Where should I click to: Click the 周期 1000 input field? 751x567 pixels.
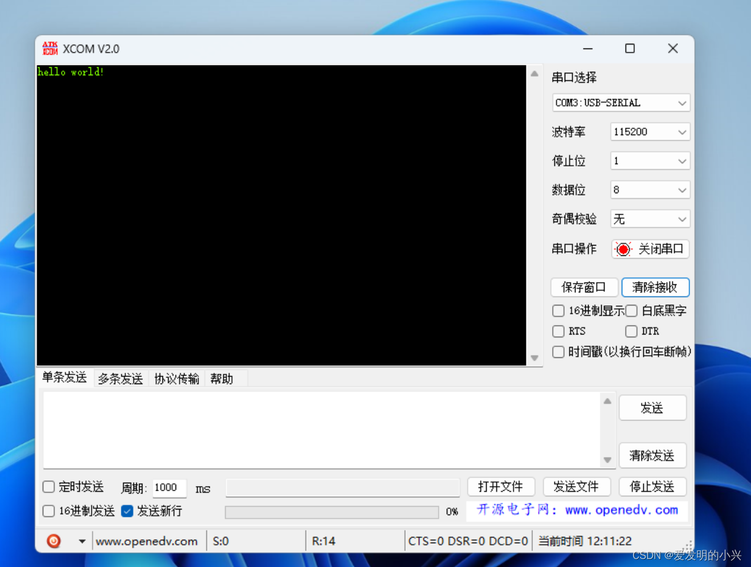[169, 488]
